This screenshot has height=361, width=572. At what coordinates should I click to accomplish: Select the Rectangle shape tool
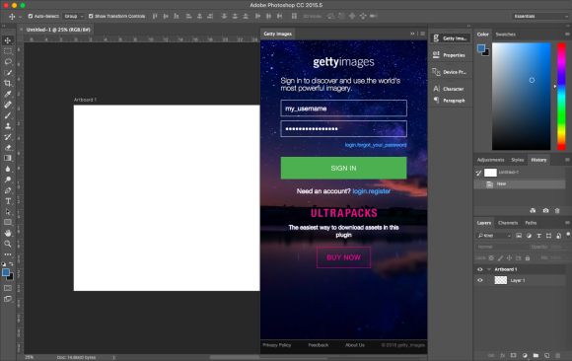tap(8, 222)
